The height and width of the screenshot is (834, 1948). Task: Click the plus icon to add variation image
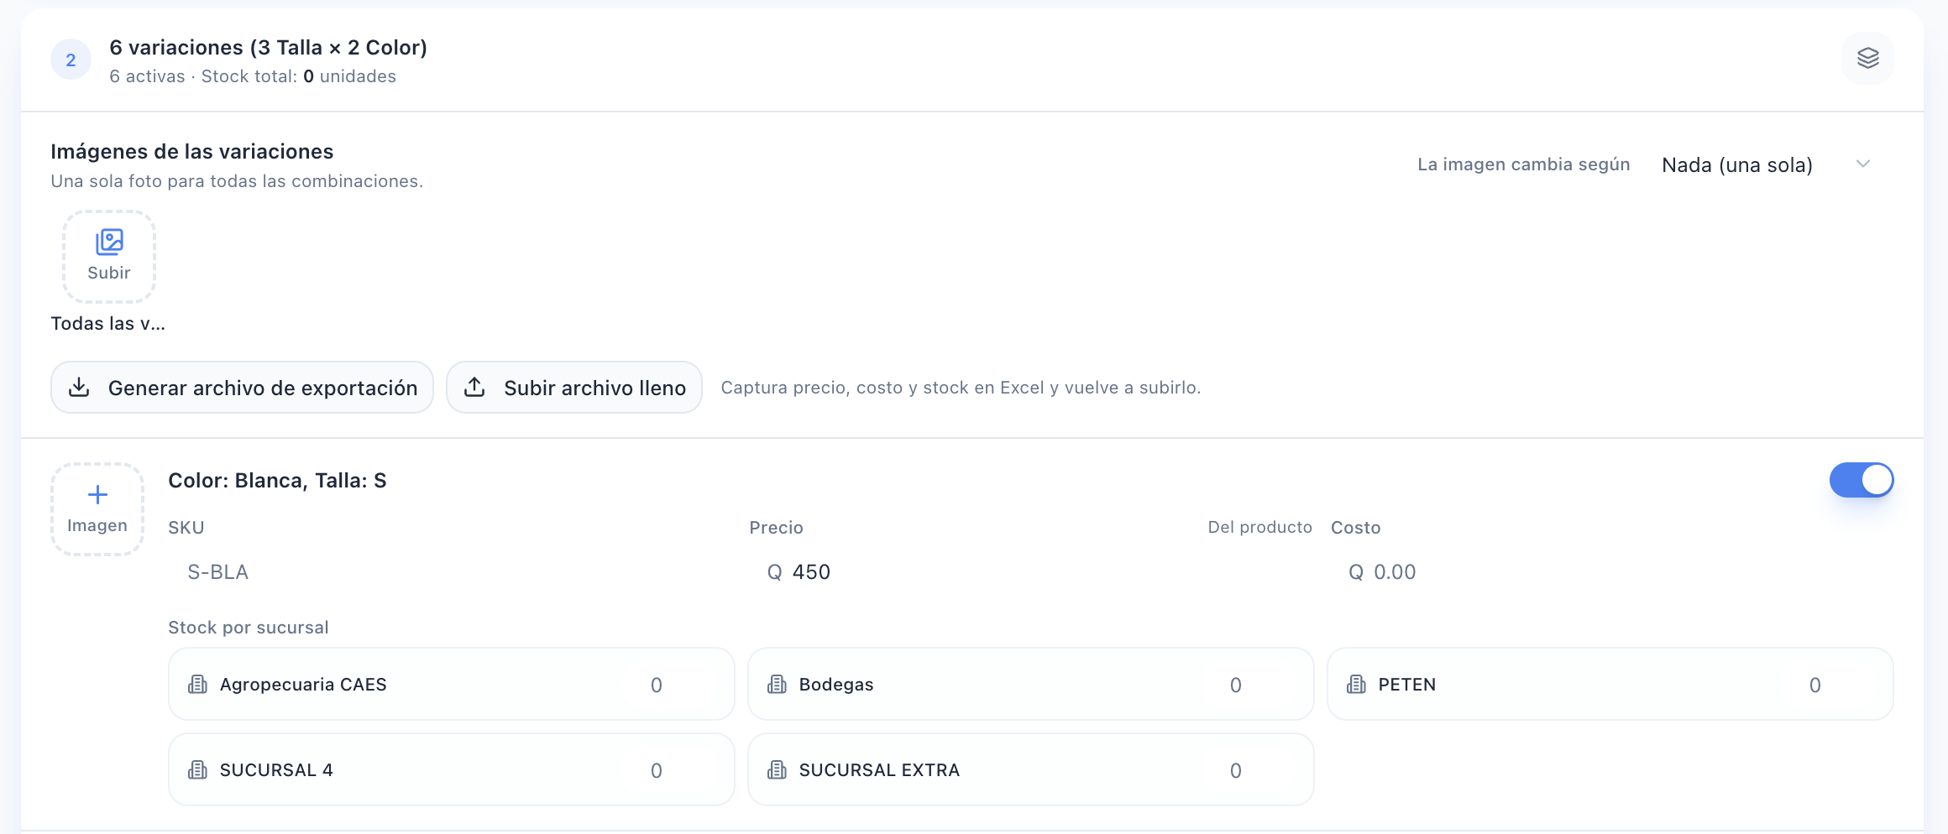97,495
